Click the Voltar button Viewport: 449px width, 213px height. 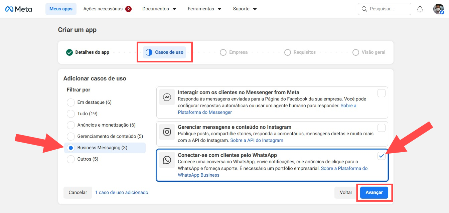(x=346, y=193)
